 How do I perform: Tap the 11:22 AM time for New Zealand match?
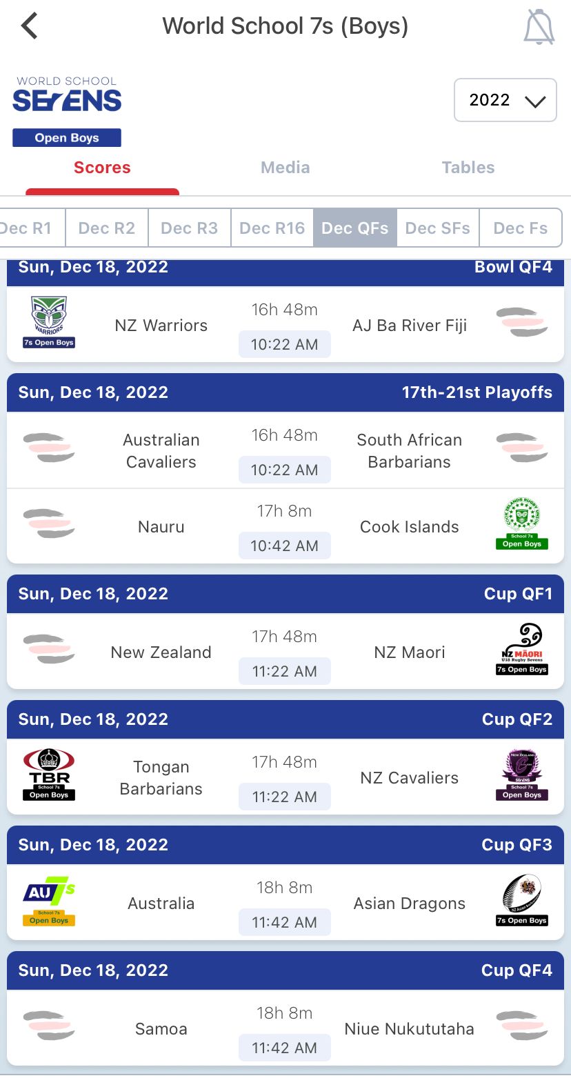284,671
